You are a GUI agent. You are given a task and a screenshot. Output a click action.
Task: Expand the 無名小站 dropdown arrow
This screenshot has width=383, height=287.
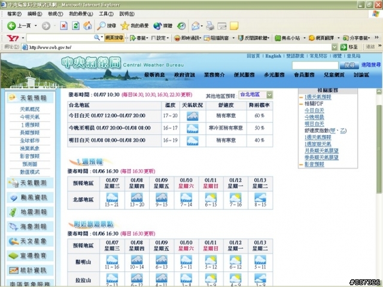[x=305, y=38]
